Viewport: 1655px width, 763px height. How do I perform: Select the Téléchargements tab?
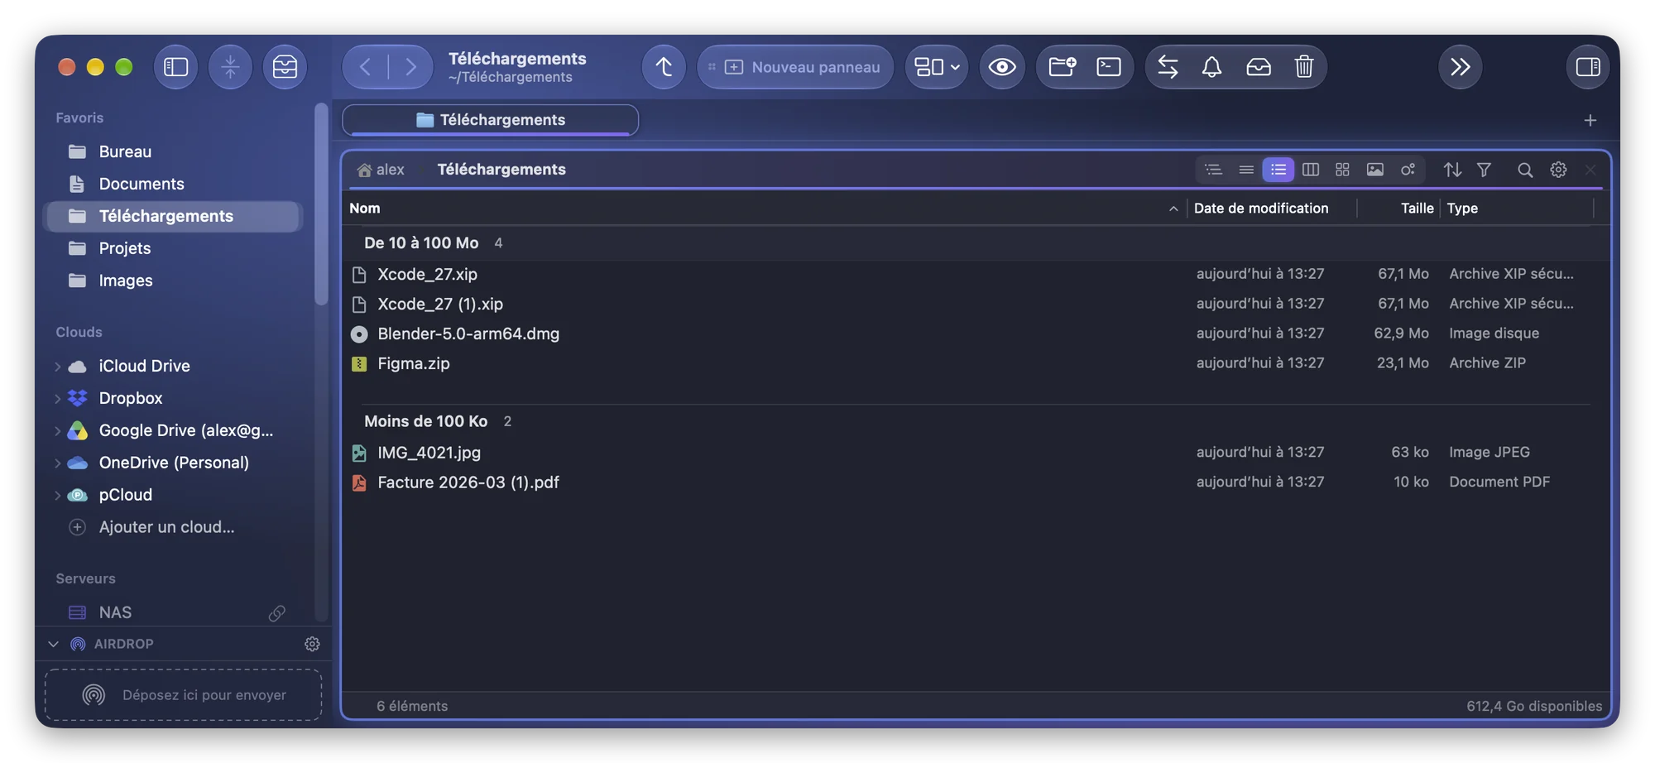[x=490, y=120]
